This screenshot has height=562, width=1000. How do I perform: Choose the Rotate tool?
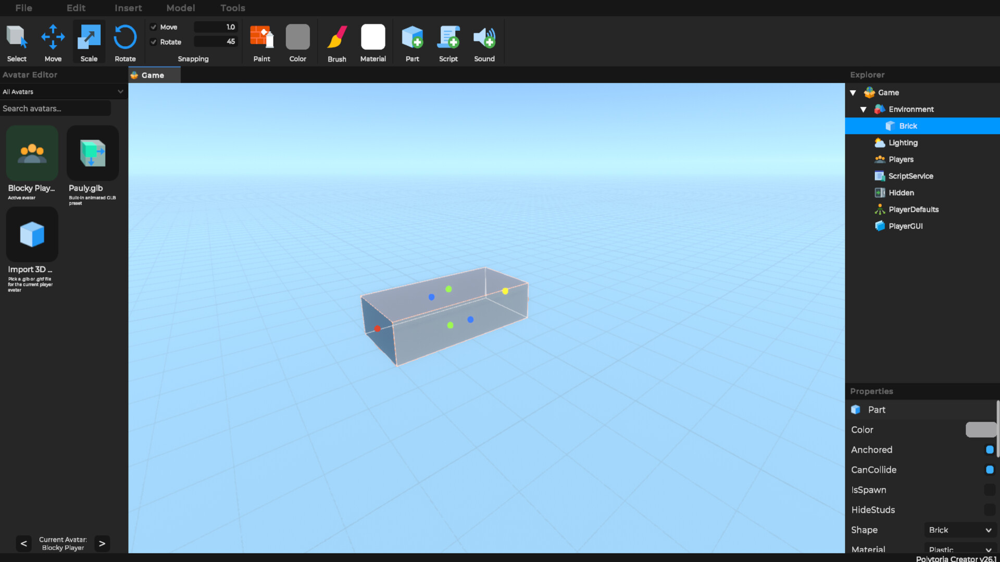pyautogui.click(x=125, y=37)
